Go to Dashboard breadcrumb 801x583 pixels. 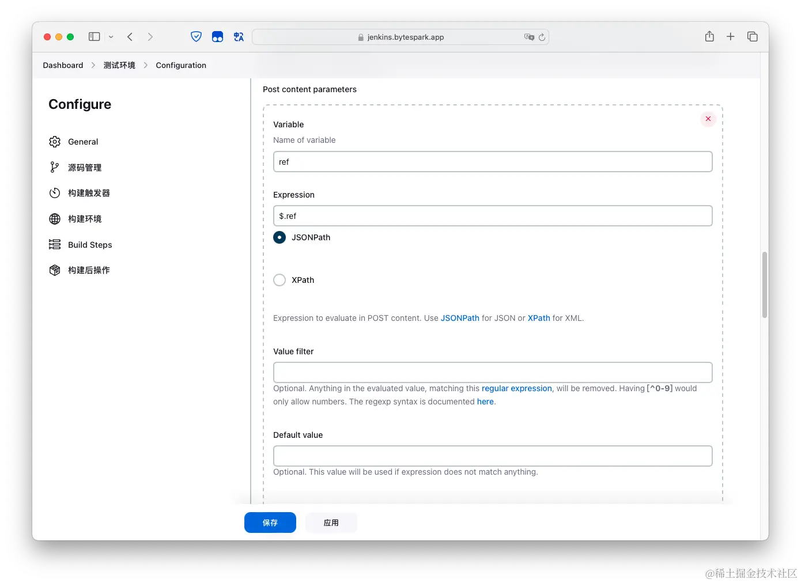(x=63, y=65)
